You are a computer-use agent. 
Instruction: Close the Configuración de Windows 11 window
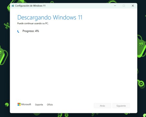click(133, 6)
